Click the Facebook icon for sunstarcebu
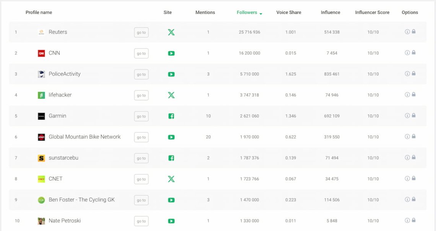 pyautogui.click(x=171, y=158)
